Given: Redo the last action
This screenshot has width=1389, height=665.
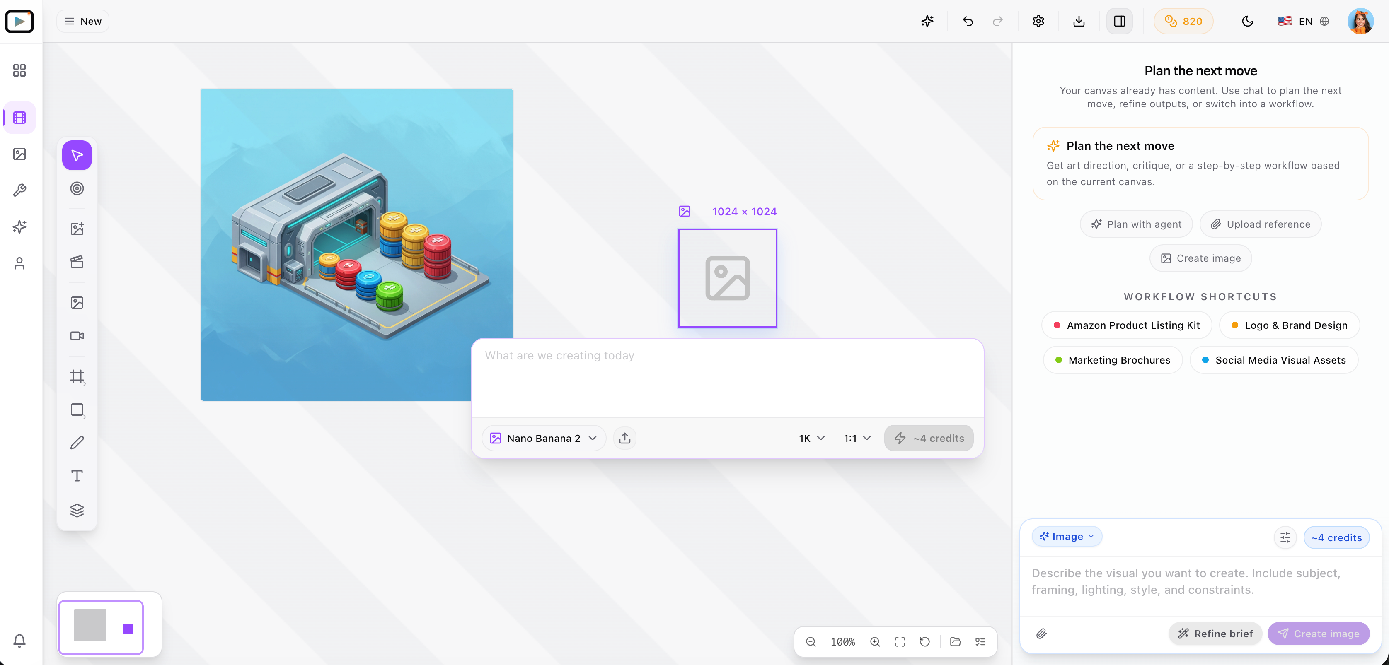Looking at the screenshot, I should [997, 21].
